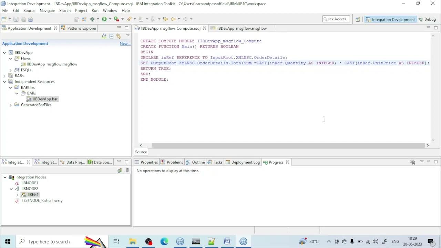
Task: Open the Project menu
Action: click(81, 11)
